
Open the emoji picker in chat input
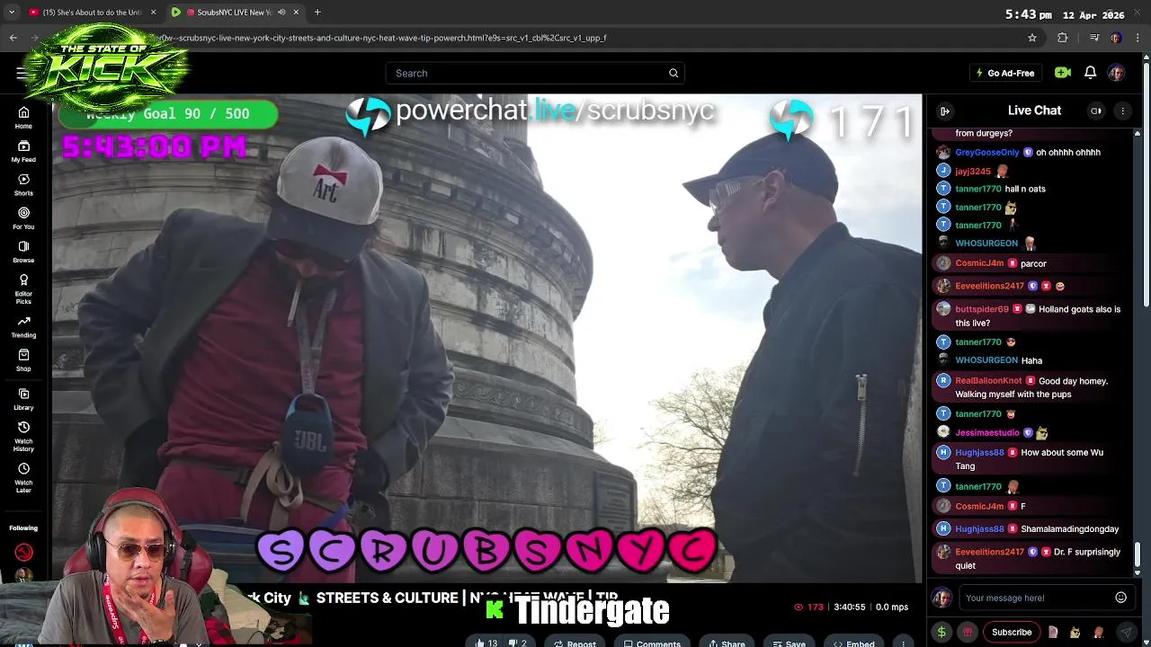[x=1120, y=598]
